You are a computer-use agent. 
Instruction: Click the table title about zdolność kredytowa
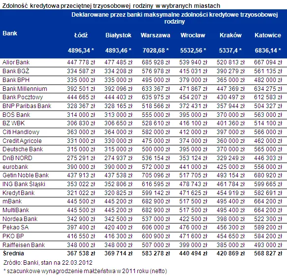111,6
